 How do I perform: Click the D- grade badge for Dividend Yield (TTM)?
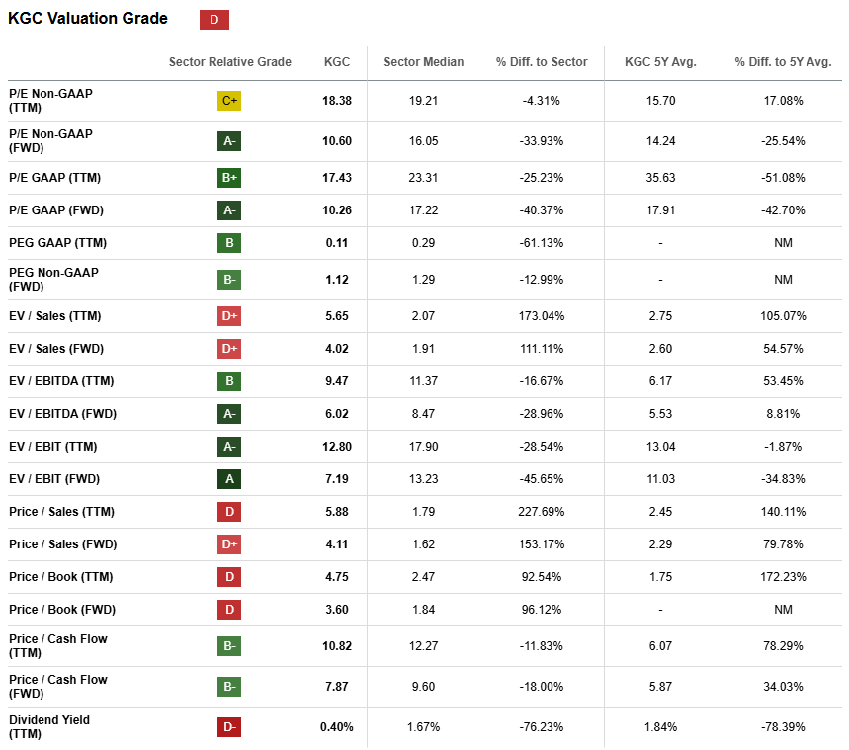[229, 726]
